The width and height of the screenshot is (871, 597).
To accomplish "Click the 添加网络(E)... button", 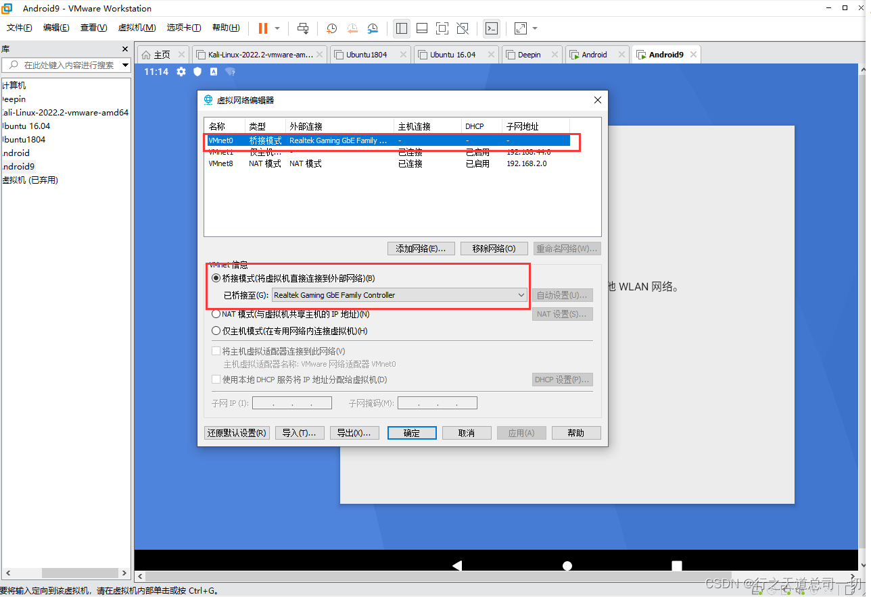I will pyautogui.click(x=421, y=249).
